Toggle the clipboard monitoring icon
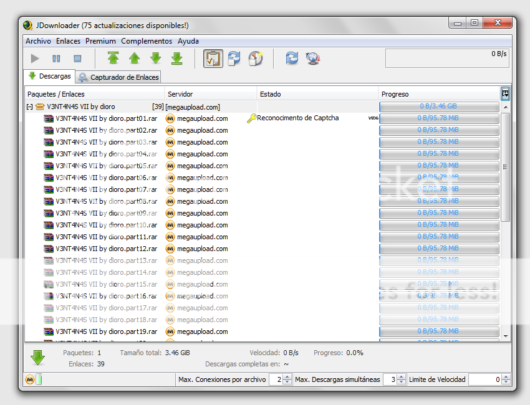The width and height of the screenshot is (530, 405). tap(213, 59)
